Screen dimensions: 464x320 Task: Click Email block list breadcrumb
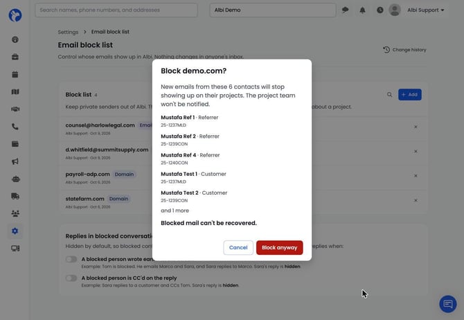[x=110, y=32]
